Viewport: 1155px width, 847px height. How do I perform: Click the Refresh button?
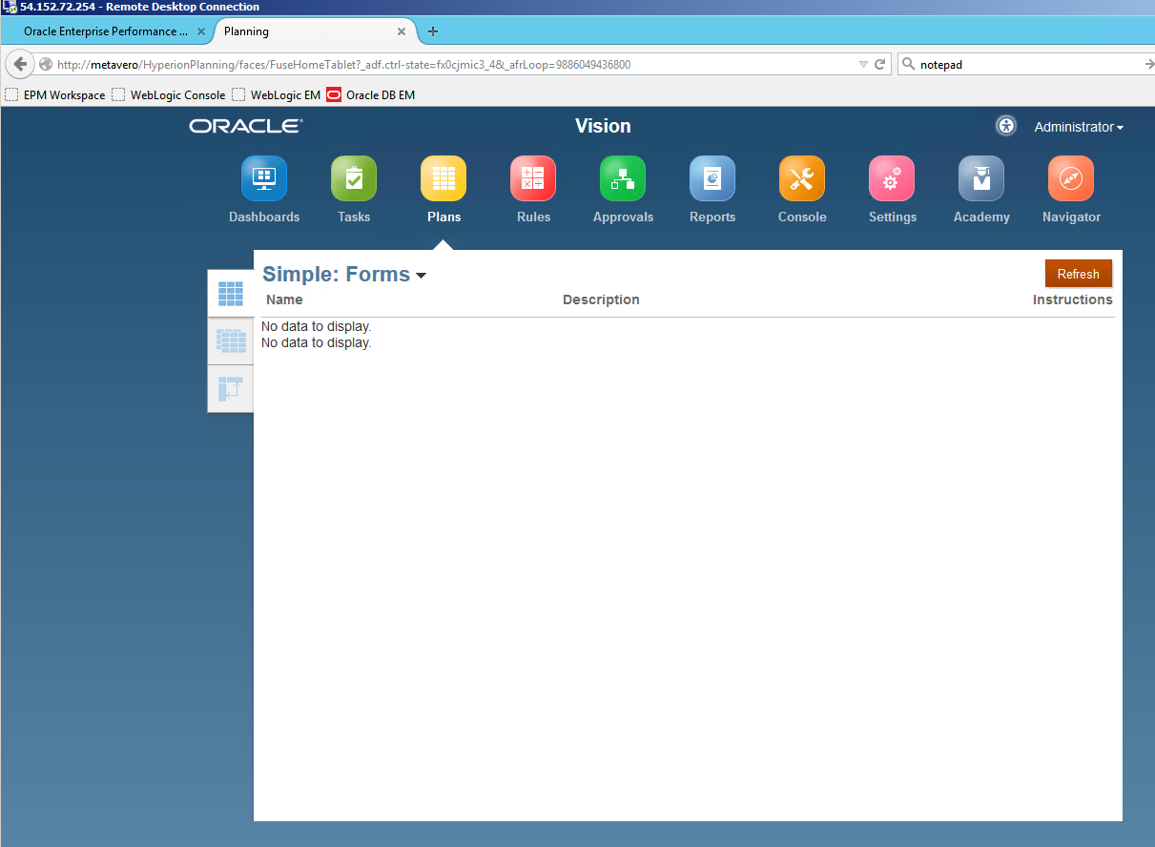[1079, 274]
